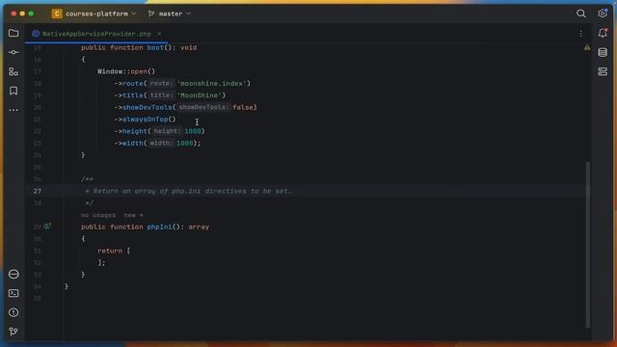Click the editor vertical scrollbar
The image size is (617, 347).
click(588, 244)
